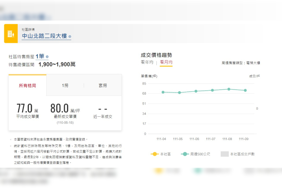Viewport: 282px width, 188px height.
Task: Switch to the 套房 layout tab
Action: click(x=103, y=85)
